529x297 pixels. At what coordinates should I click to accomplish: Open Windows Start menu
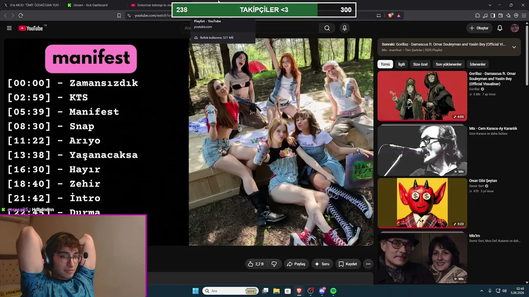pos(195,291)
